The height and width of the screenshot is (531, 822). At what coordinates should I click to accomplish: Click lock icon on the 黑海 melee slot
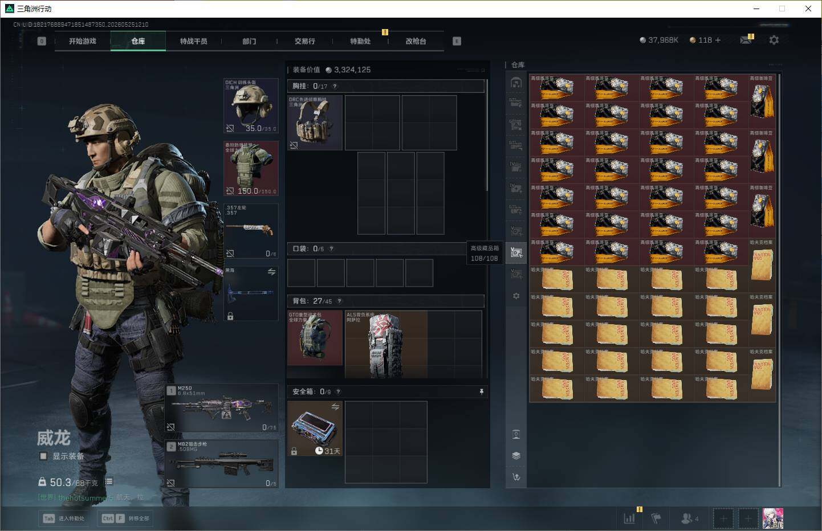tap(230, 316)
